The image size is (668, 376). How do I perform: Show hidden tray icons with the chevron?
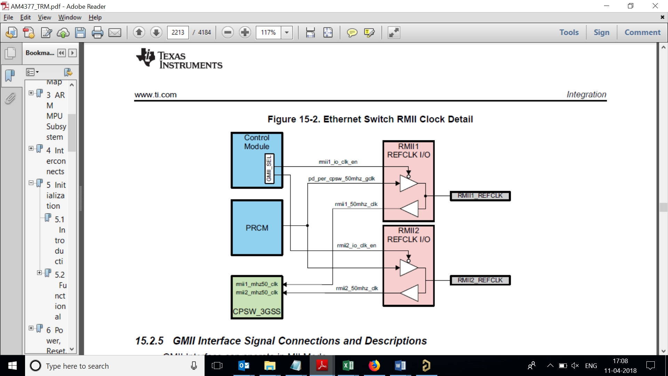550,366
